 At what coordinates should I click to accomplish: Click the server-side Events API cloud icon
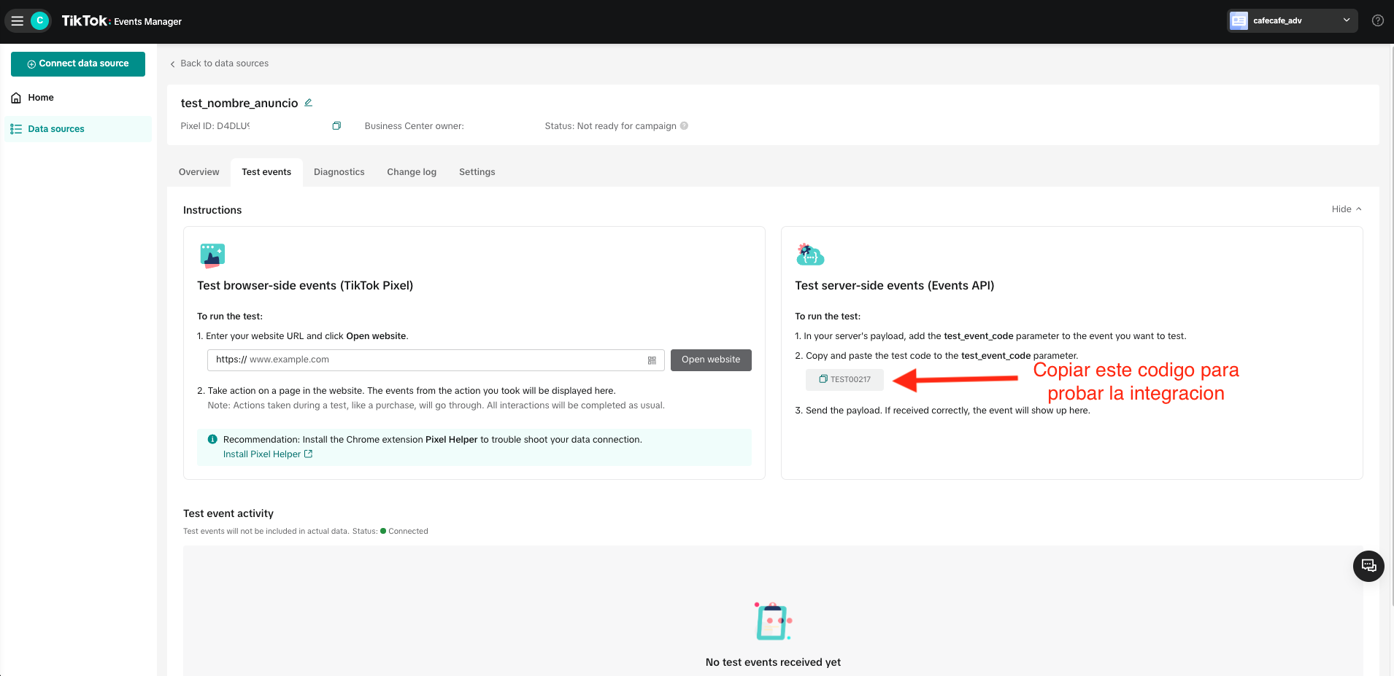coord(810,255)
